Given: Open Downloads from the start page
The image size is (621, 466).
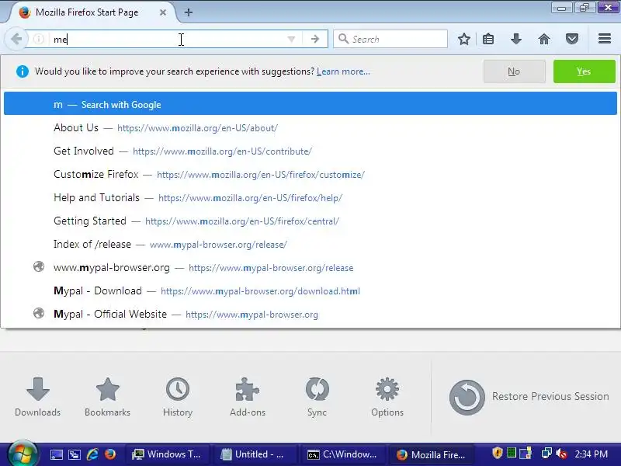Looking at the screenshot, I should pos(37,397).
